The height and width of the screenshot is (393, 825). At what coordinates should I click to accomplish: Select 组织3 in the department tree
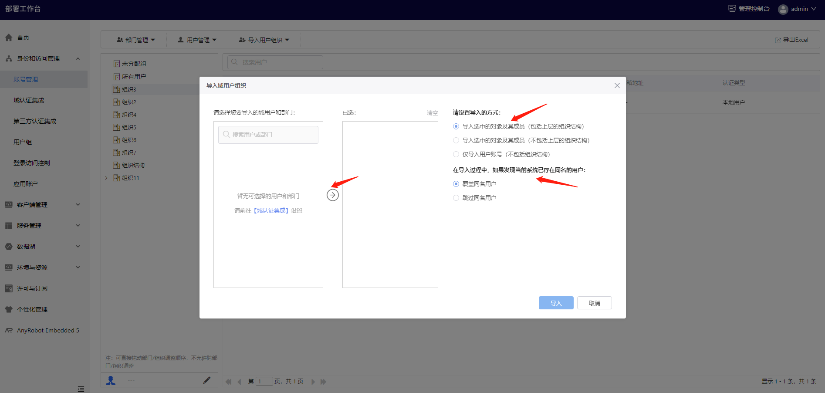(129, 89)
